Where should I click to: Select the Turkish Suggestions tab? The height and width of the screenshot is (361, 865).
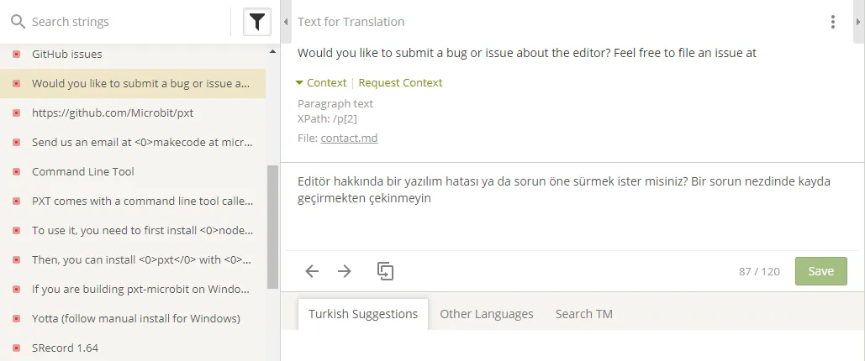point(363,314)
